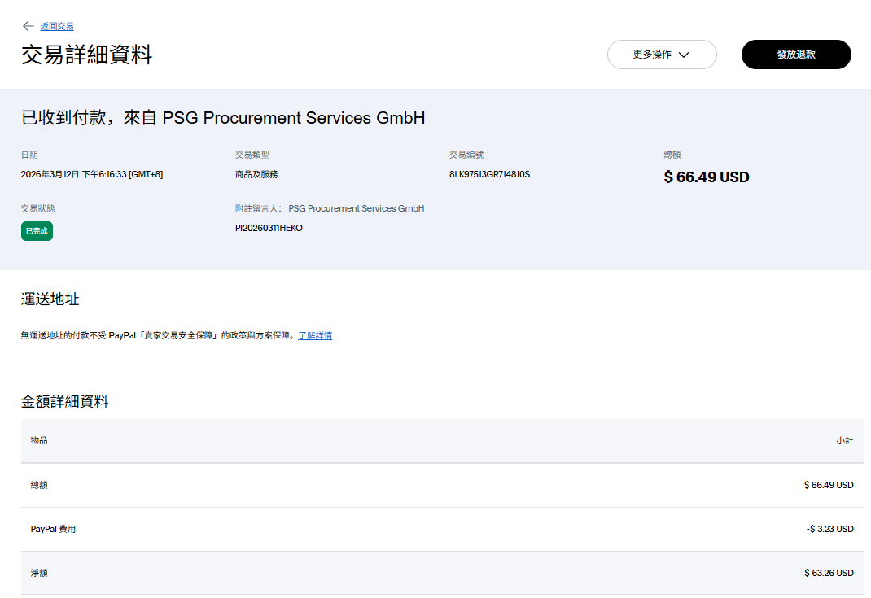Image resolution: width=871 pixels, height=598 pixels.
Task: Select the PayPal 費用 row label
Action: (x=53, y=529)
